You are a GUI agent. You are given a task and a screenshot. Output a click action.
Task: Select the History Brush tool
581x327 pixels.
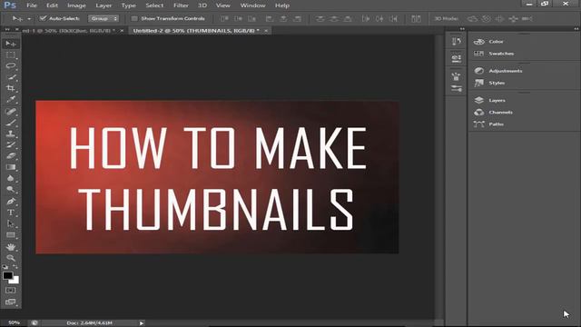point(11,144)
